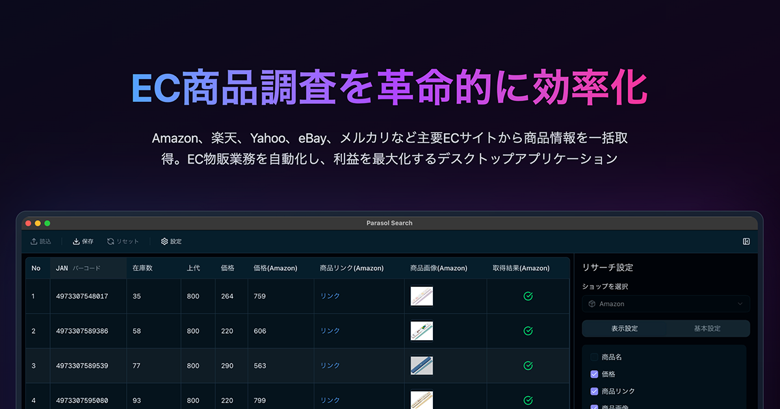Uncheck the 価格 checkbox
780x409 pixels.
pyautogui.click(x=594, y=374)
